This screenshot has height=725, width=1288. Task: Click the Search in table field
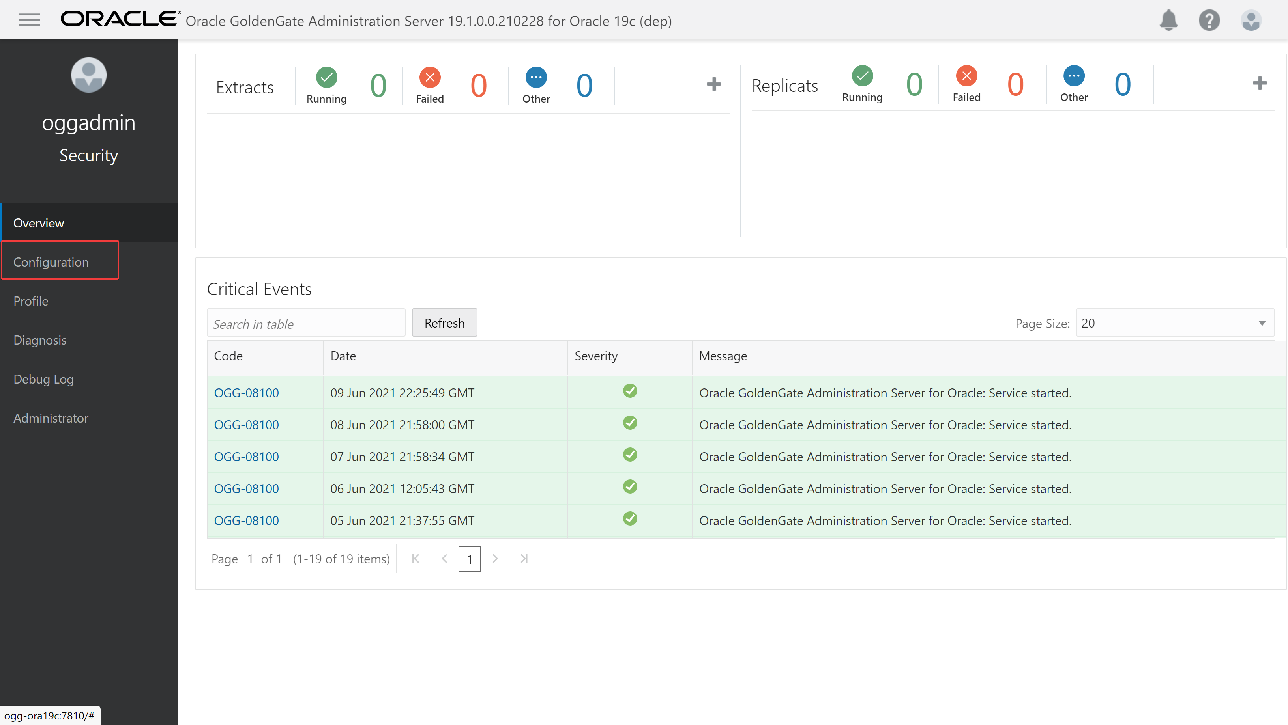305,324
